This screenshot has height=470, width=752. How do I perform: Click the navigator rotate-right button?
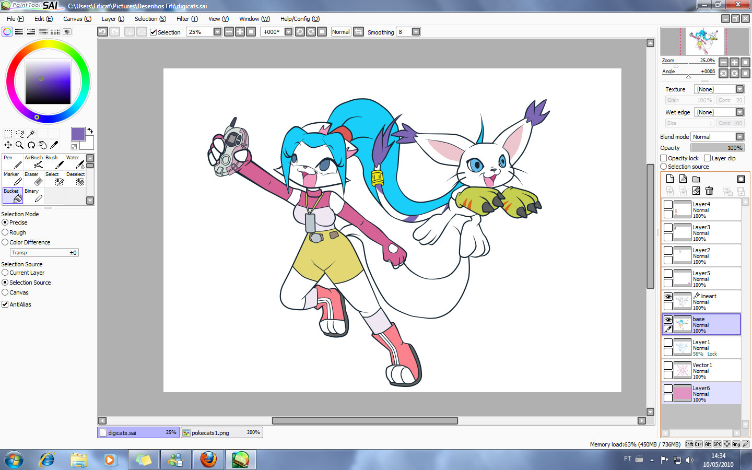pos(734,74)
